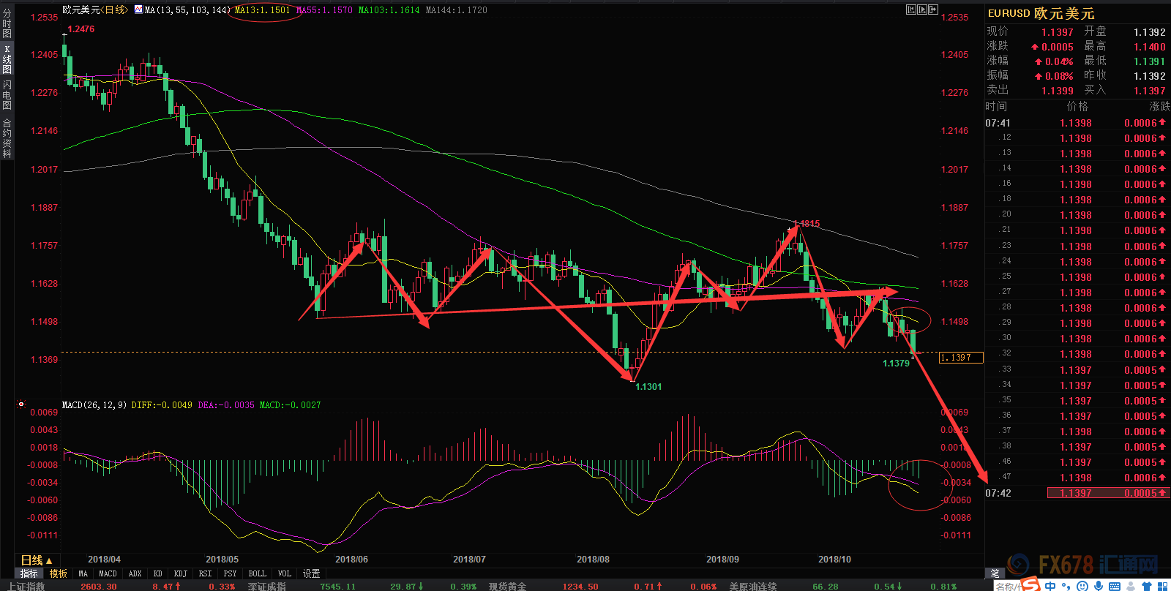The height and width of the screenshot is (591, 1171).
Task: Click the Sogou microphone voice input icon
Action: click(1099, 586)
